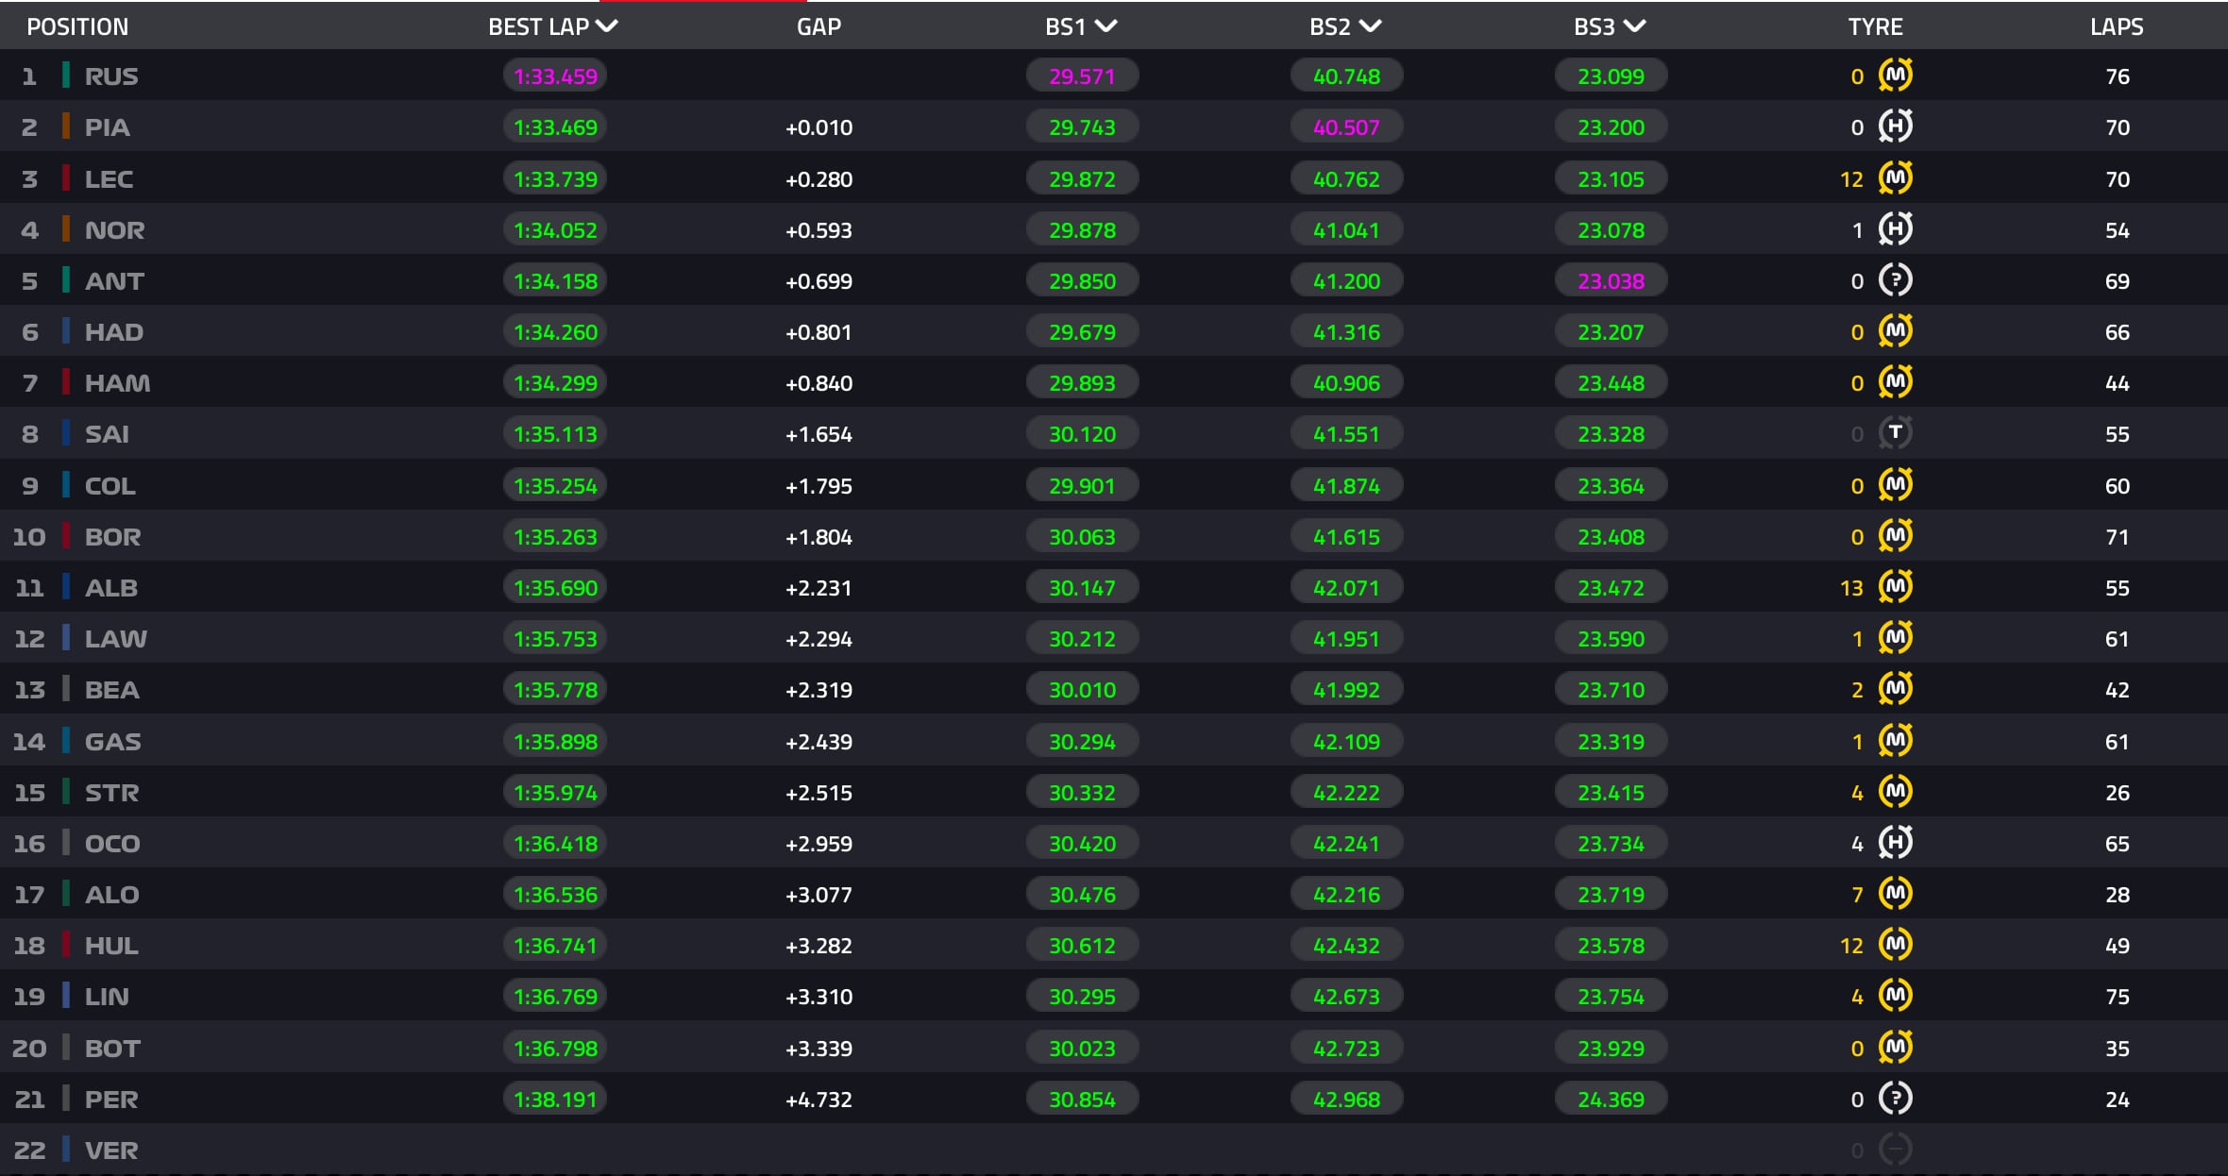Click PIA purple BS2 time 40.507
This screenshot has height=1176, width=2228.
[1346, 127]
